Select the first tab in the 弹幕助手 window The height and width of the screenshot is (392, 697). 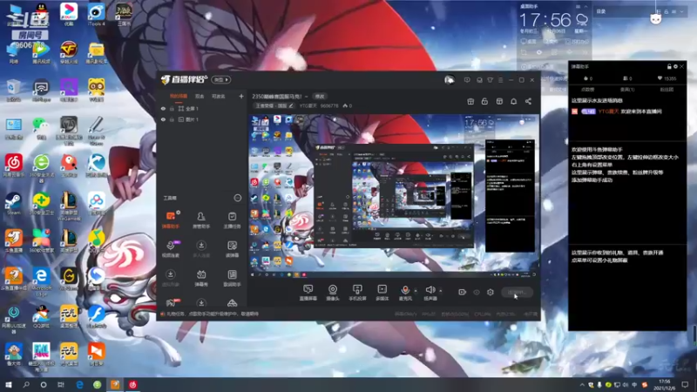tap(587, 90)
